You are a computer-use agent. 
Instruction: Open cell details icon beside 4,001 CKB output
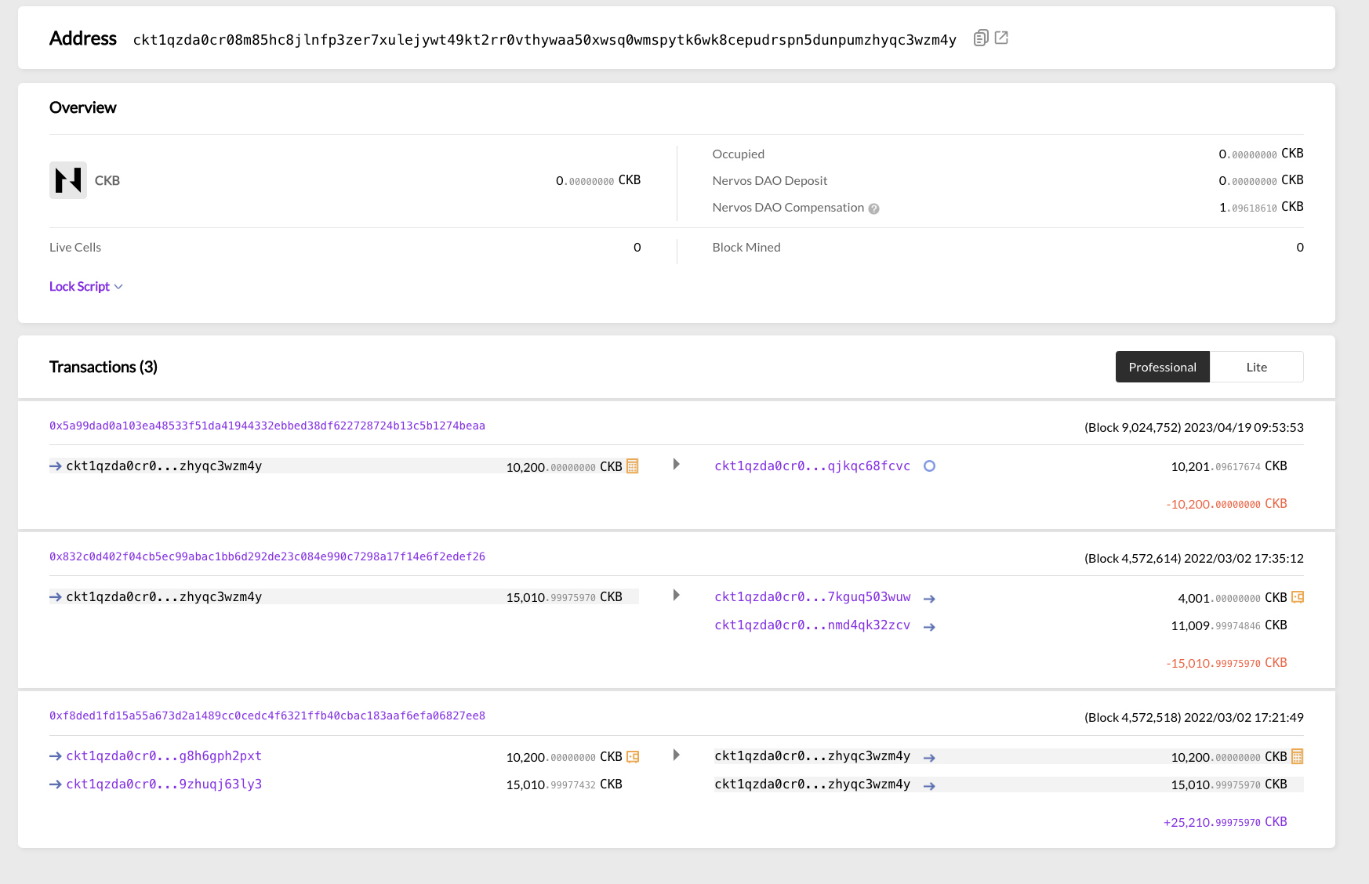click(x=1297, y=596)
